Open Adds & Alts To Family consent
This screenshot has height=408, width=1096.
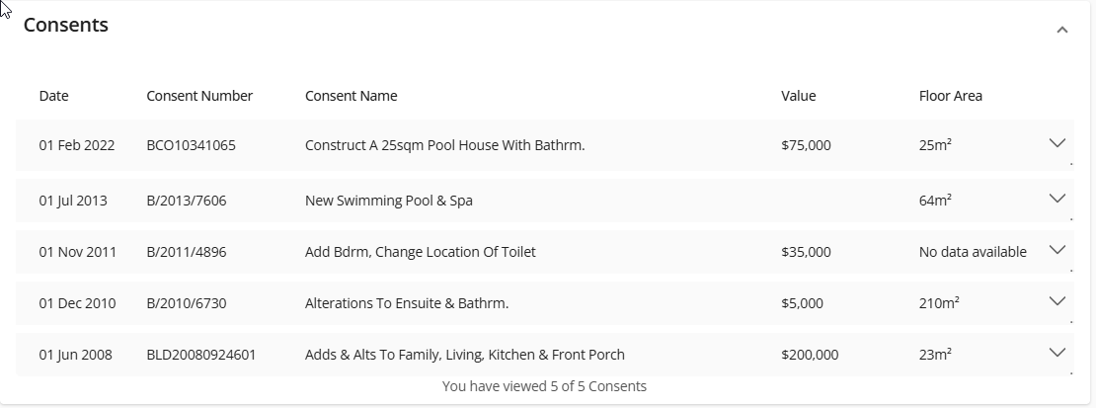click(465, 355)
